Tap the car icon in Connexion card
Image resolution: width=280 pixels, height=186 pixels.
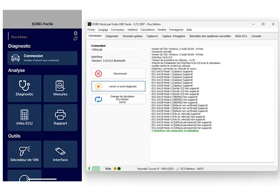click(x=15, y=58)
